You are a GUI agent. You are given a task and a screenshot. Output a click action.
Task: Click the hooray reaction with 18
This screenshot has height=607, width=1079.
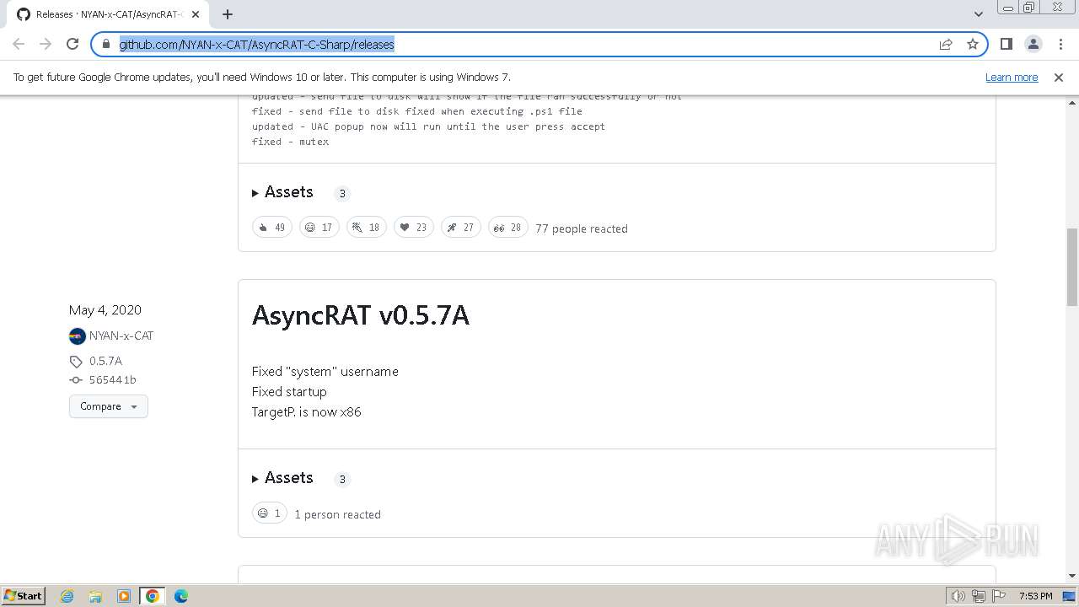(367, 228)
